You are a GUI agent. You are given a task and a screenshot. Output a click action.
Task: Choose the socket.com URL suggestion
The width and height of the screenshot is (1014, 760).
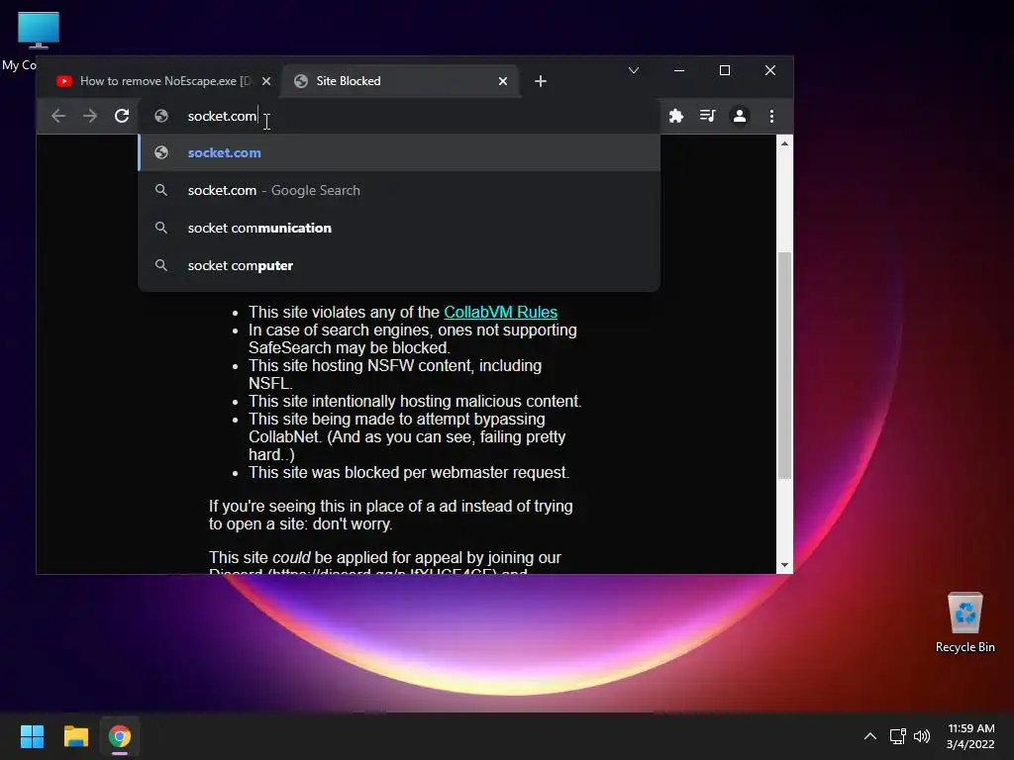399,153
